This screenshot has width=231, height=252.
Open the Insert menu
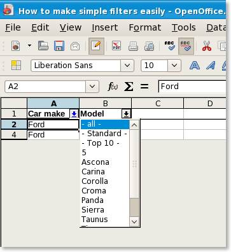pyautogui.click(x=105, y=27)
